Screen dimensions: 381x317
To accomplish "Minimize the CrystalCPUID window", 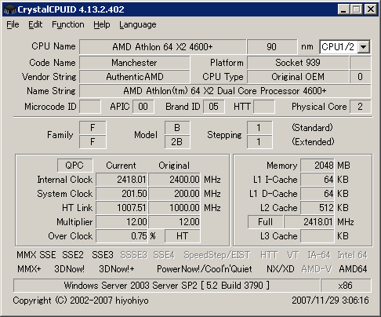I will [343, 9].
